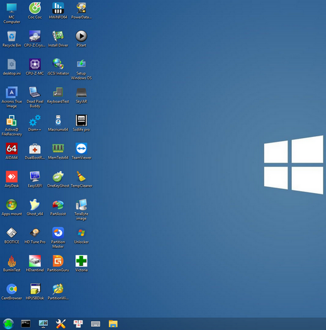Open Command Prompt from the taskbar

pyautogui.click(x=25, y=324)
